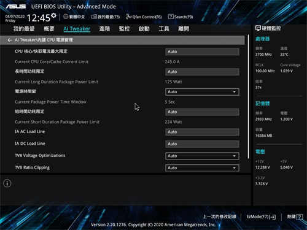
Task: Click the info circle icon
Action: point(7,183)
